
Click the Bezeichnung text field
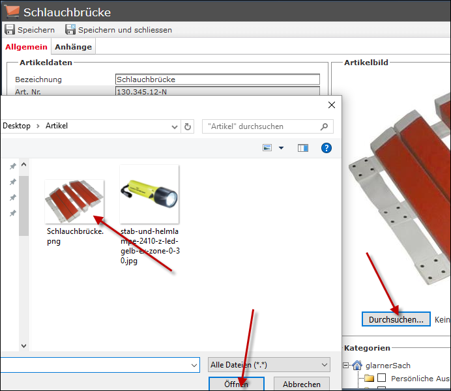pyautogui.click(x=217, y=80)
